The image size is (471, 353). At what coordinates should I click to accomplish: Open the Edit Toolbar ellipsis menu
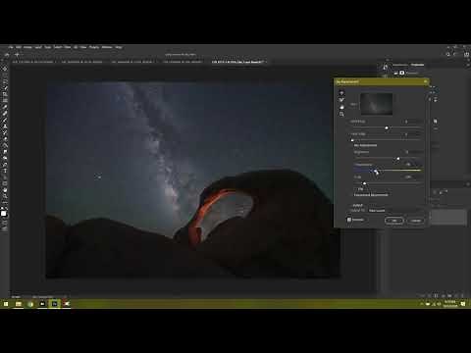[5, 202]
